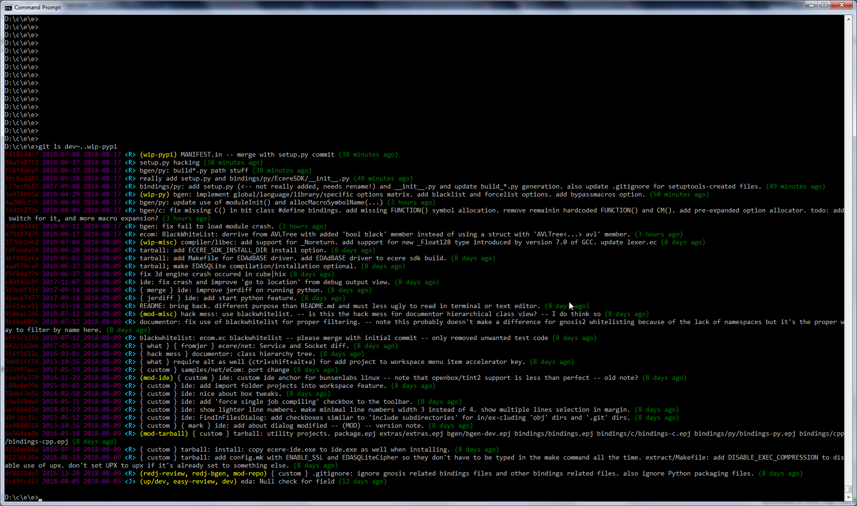The height and width of the screenshot is (506, 857).
Task: Click the "(50 minutes ago)" timestamp
Action: tap(679, 194)
